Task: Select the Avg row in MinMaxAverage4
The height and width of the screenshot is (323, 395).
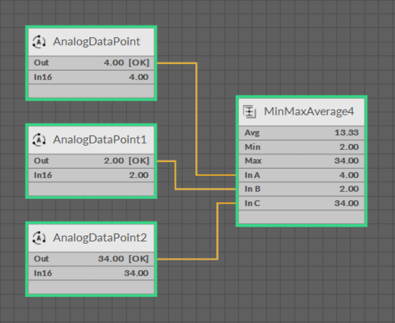Action: tap(301, 133)
